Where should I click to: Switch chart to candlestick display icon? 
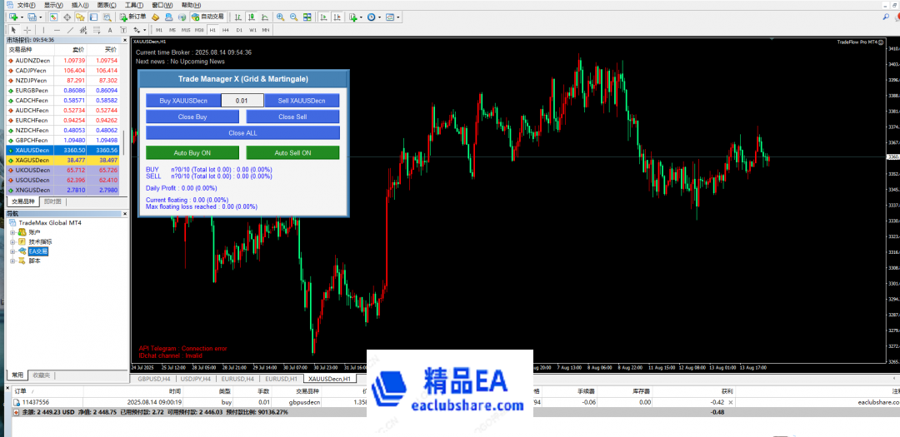pos(249,17)
